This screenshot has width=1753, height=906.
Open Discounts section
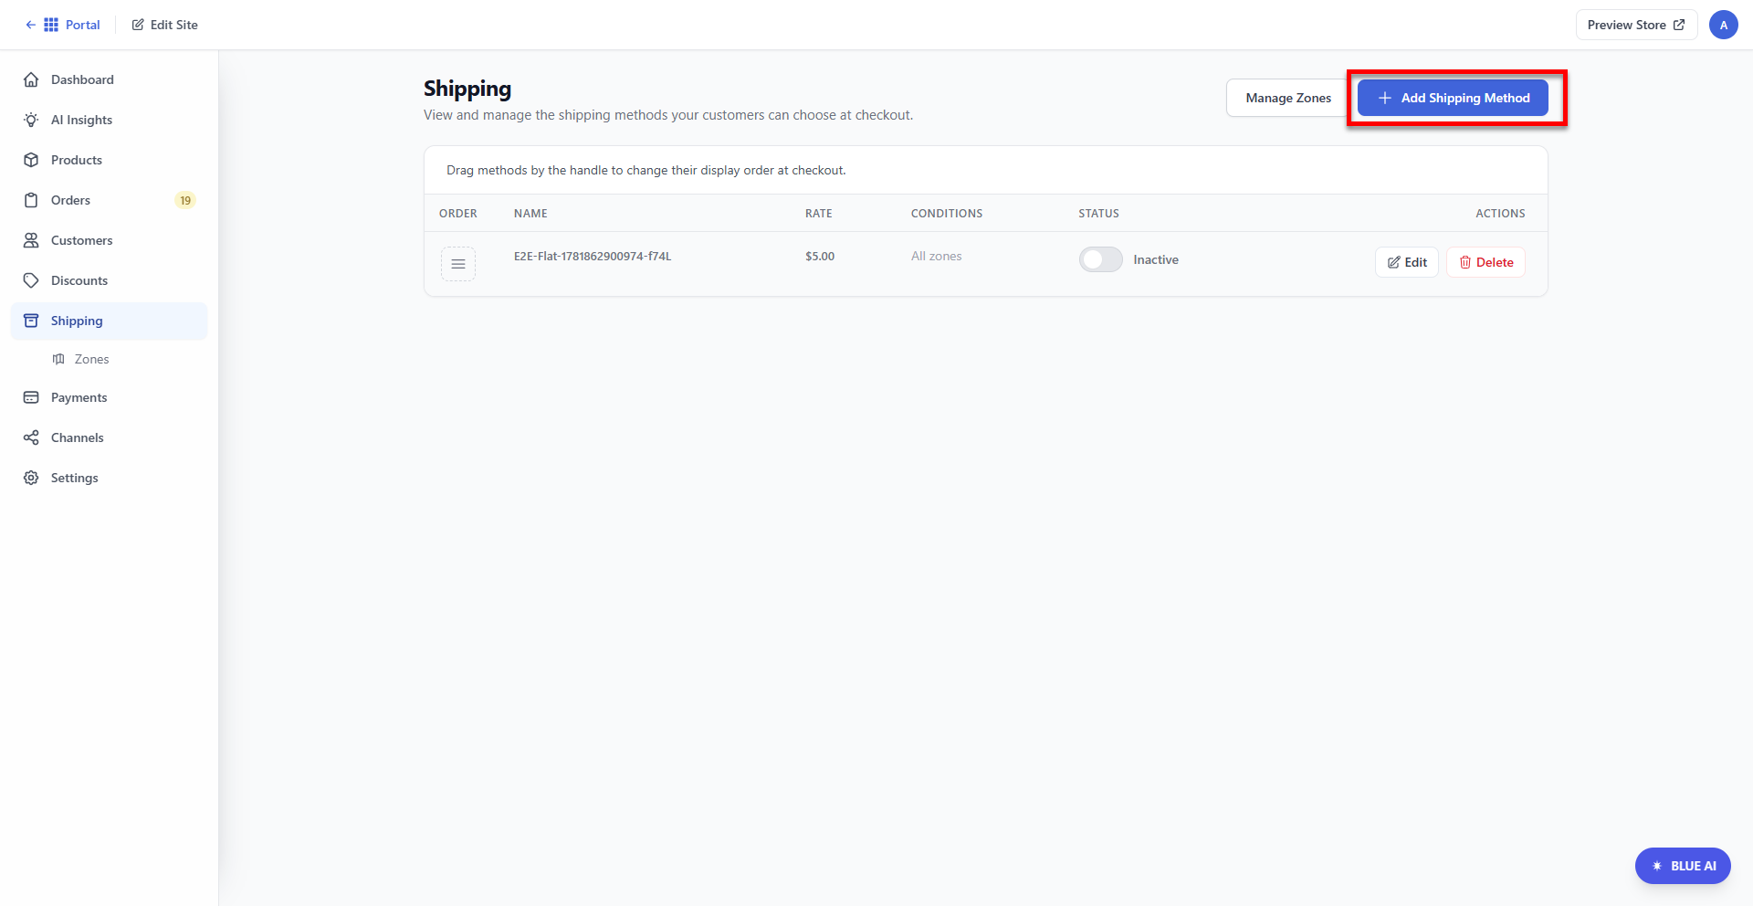coord(110,280)
